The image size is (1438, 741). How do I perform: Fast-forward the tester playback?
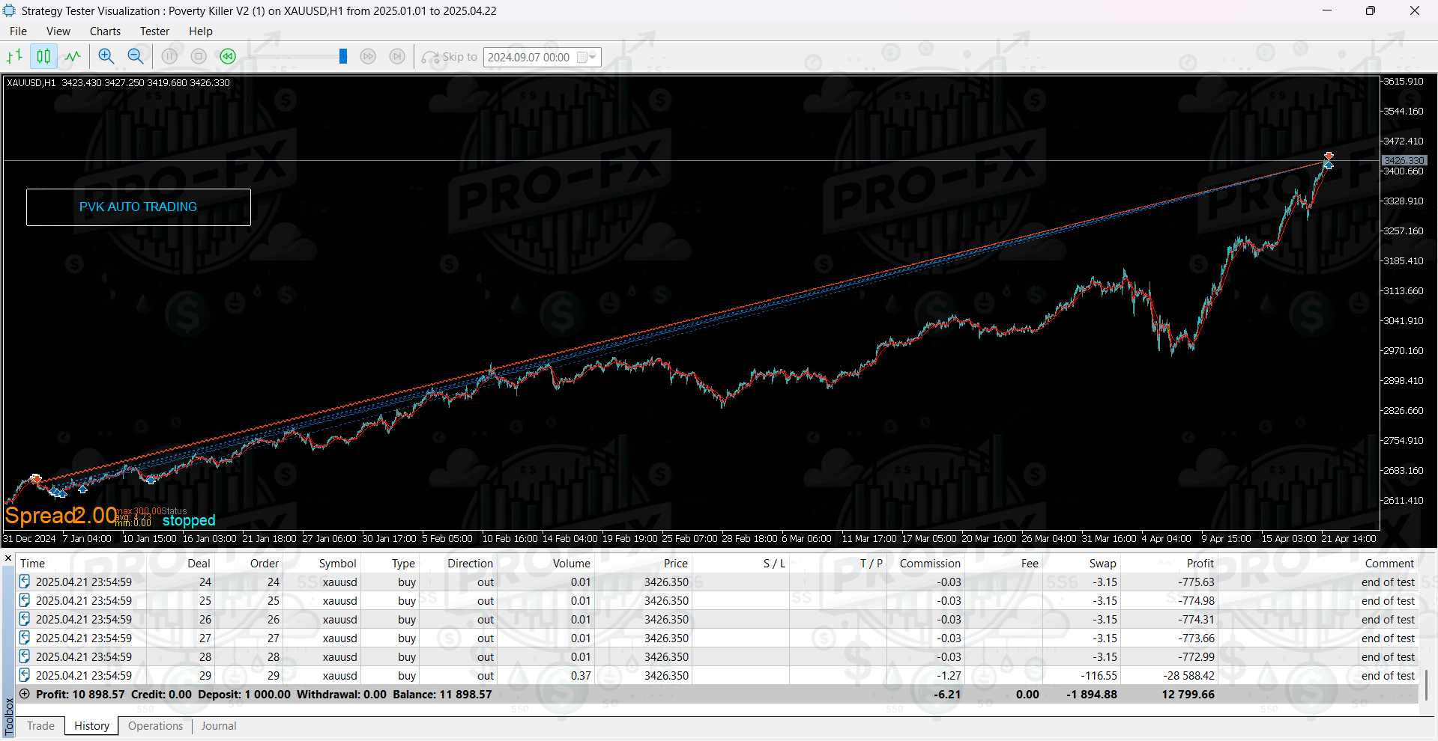tap(367, 56)
